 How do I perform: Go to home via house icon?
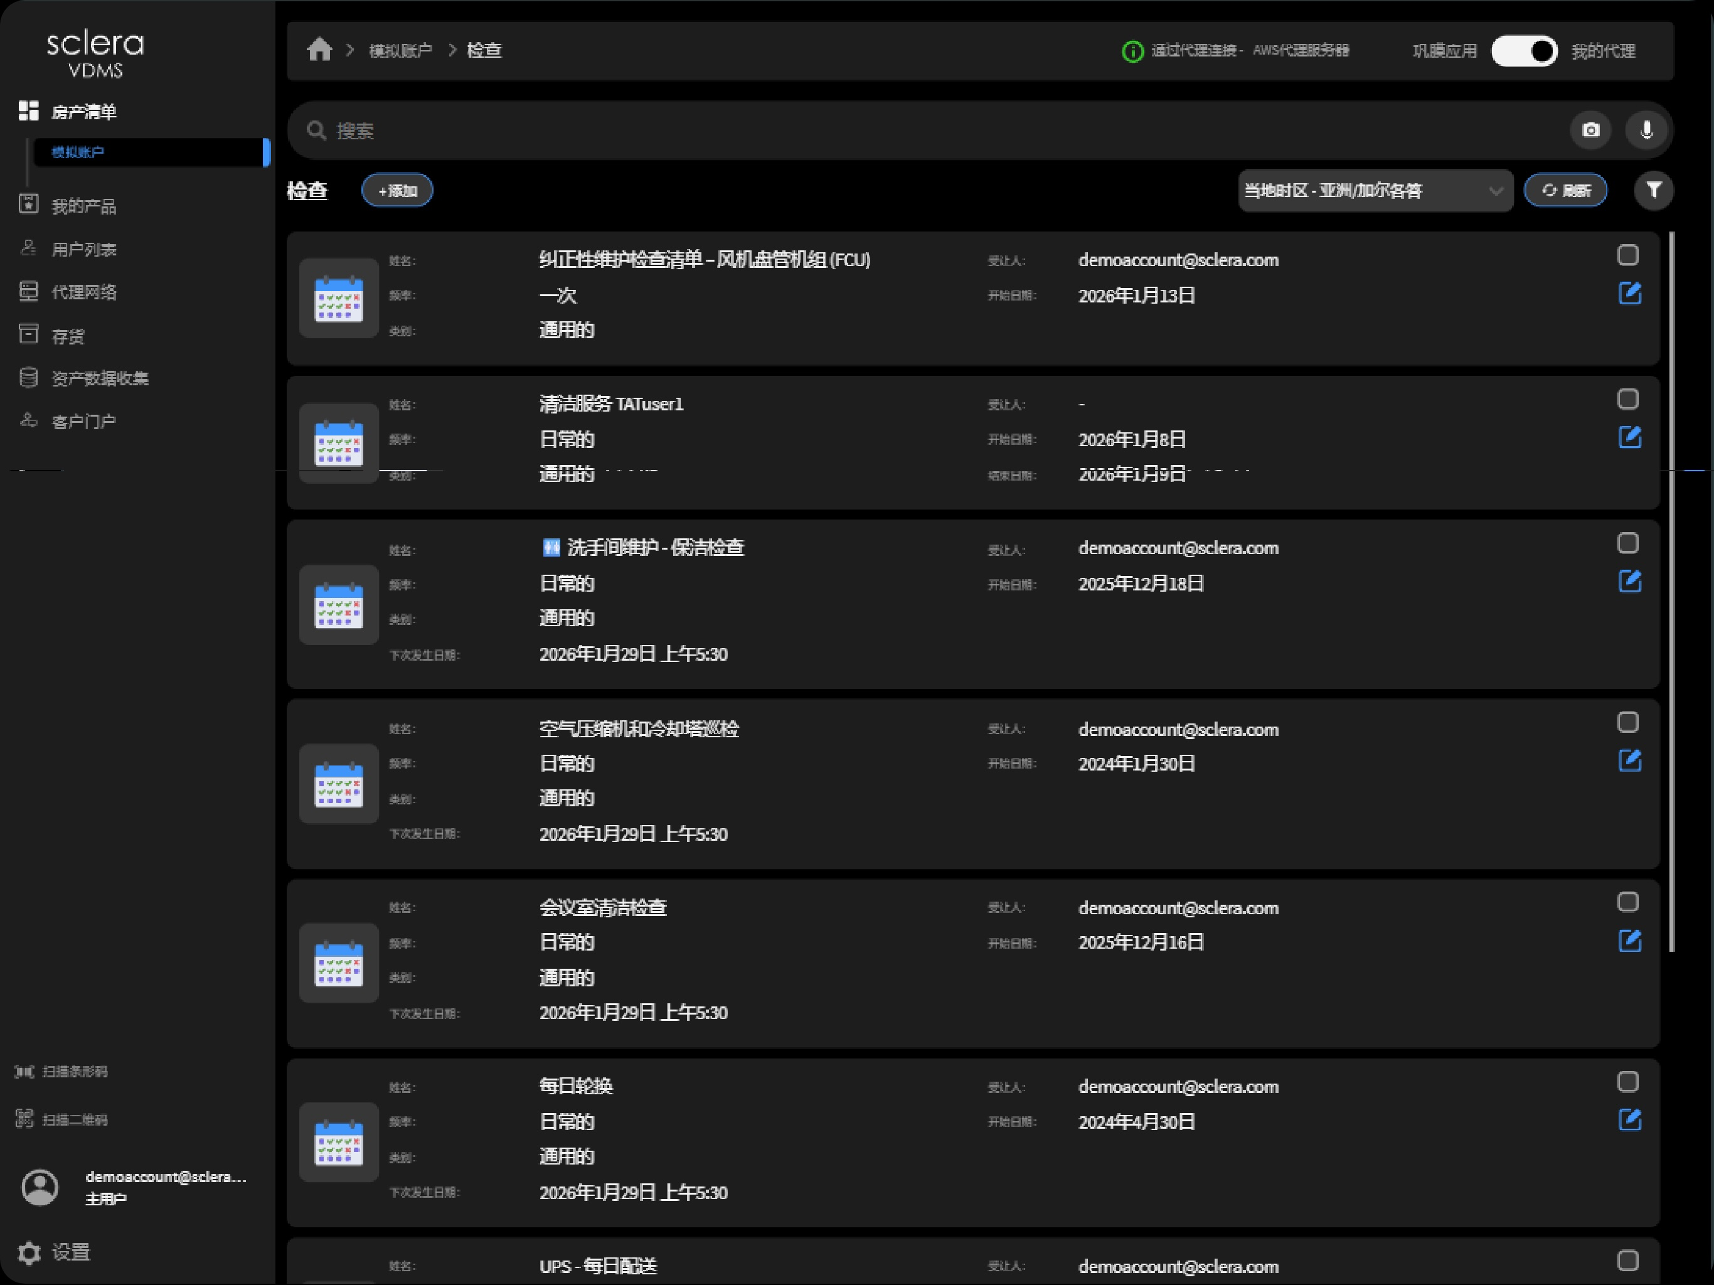coord(319,50)
